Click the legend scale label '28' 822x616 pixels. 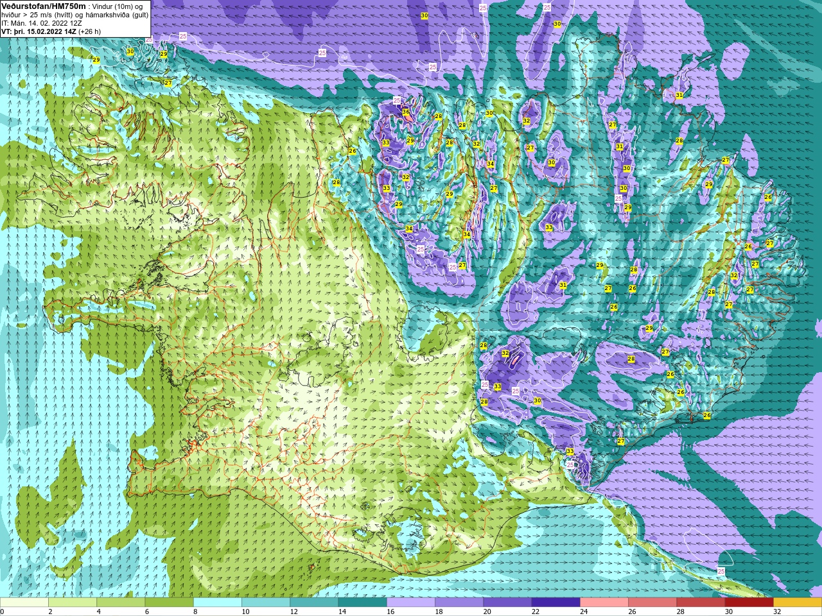681,612
